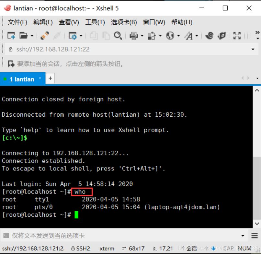Click the 17,21 cursor position status

coord(163,248)
